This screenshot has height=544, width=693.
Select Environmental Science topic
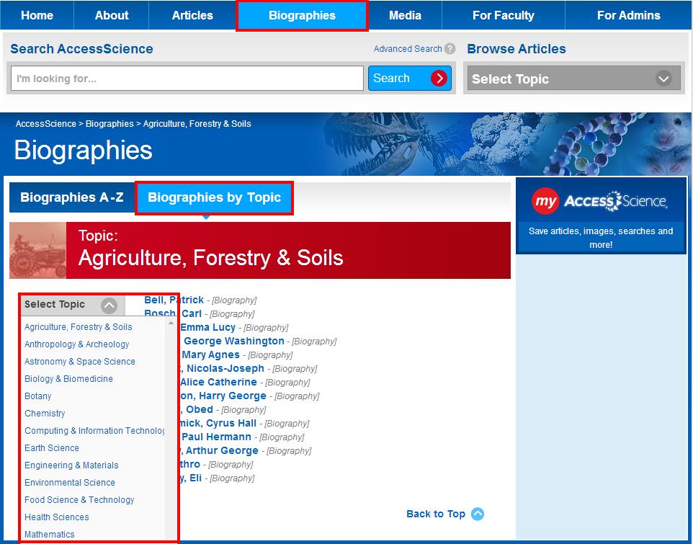(x=70, y=483)
